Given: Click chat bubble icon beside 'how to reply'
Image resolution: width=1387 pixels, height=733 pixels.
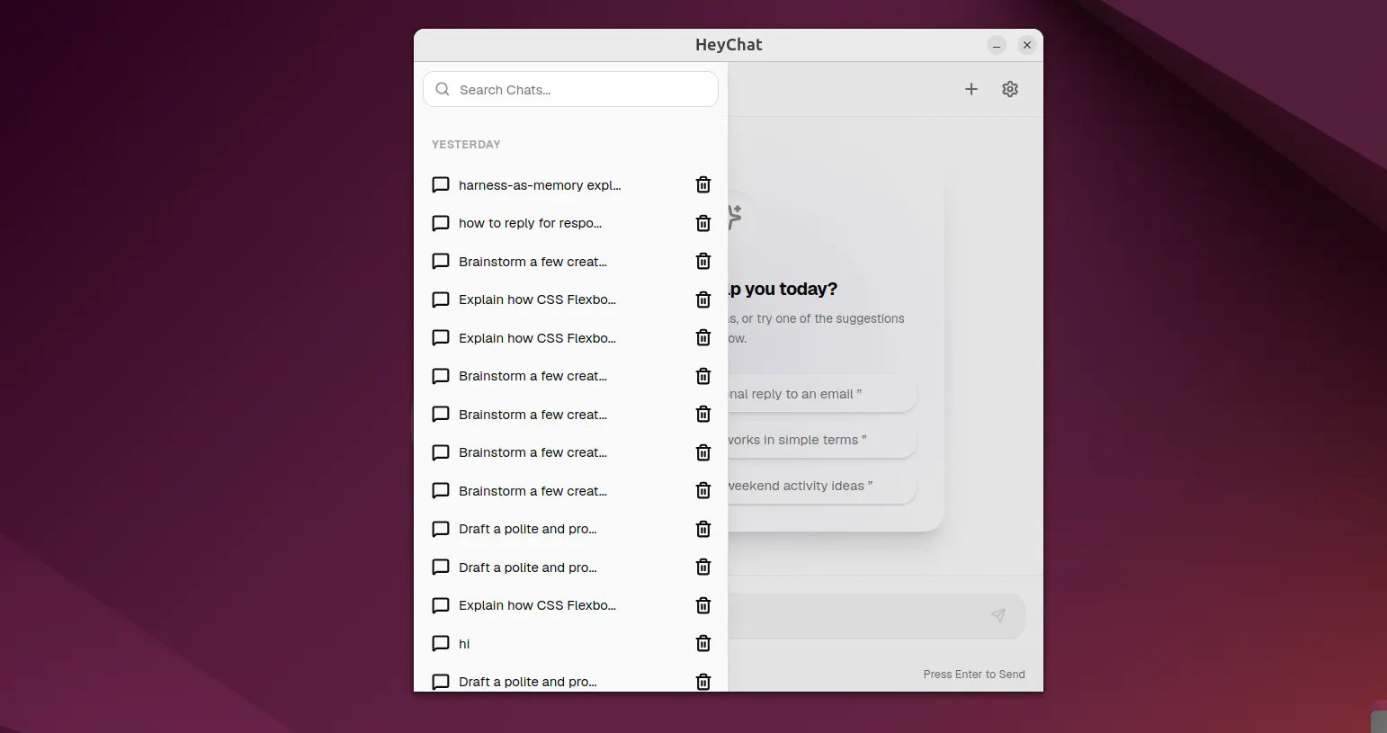Looking at the screenshot, I should point(441,223).
